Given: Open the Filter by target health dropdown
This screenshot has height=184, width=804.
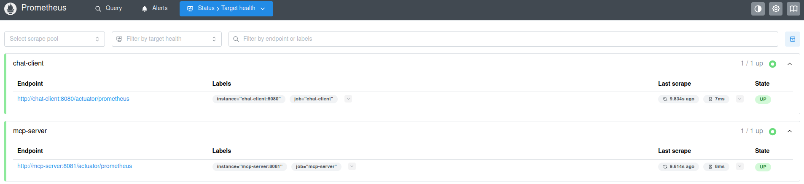Looking at the screenshot, I should [167, 39].
